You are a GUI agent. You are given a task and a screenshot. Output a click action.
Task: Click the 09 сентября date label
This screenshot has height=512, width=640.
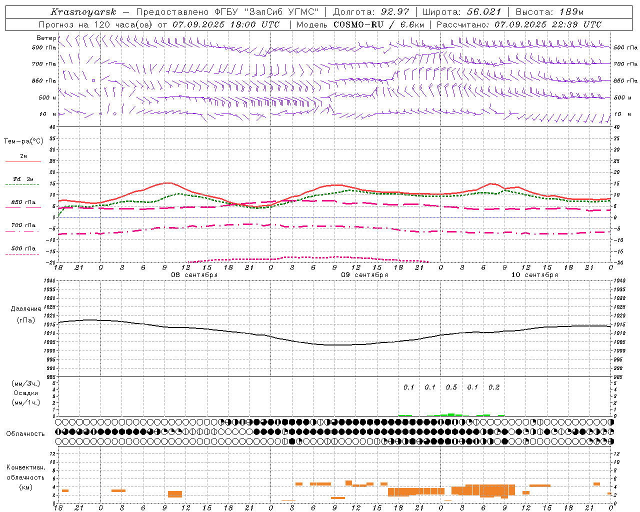pos(364,275)
